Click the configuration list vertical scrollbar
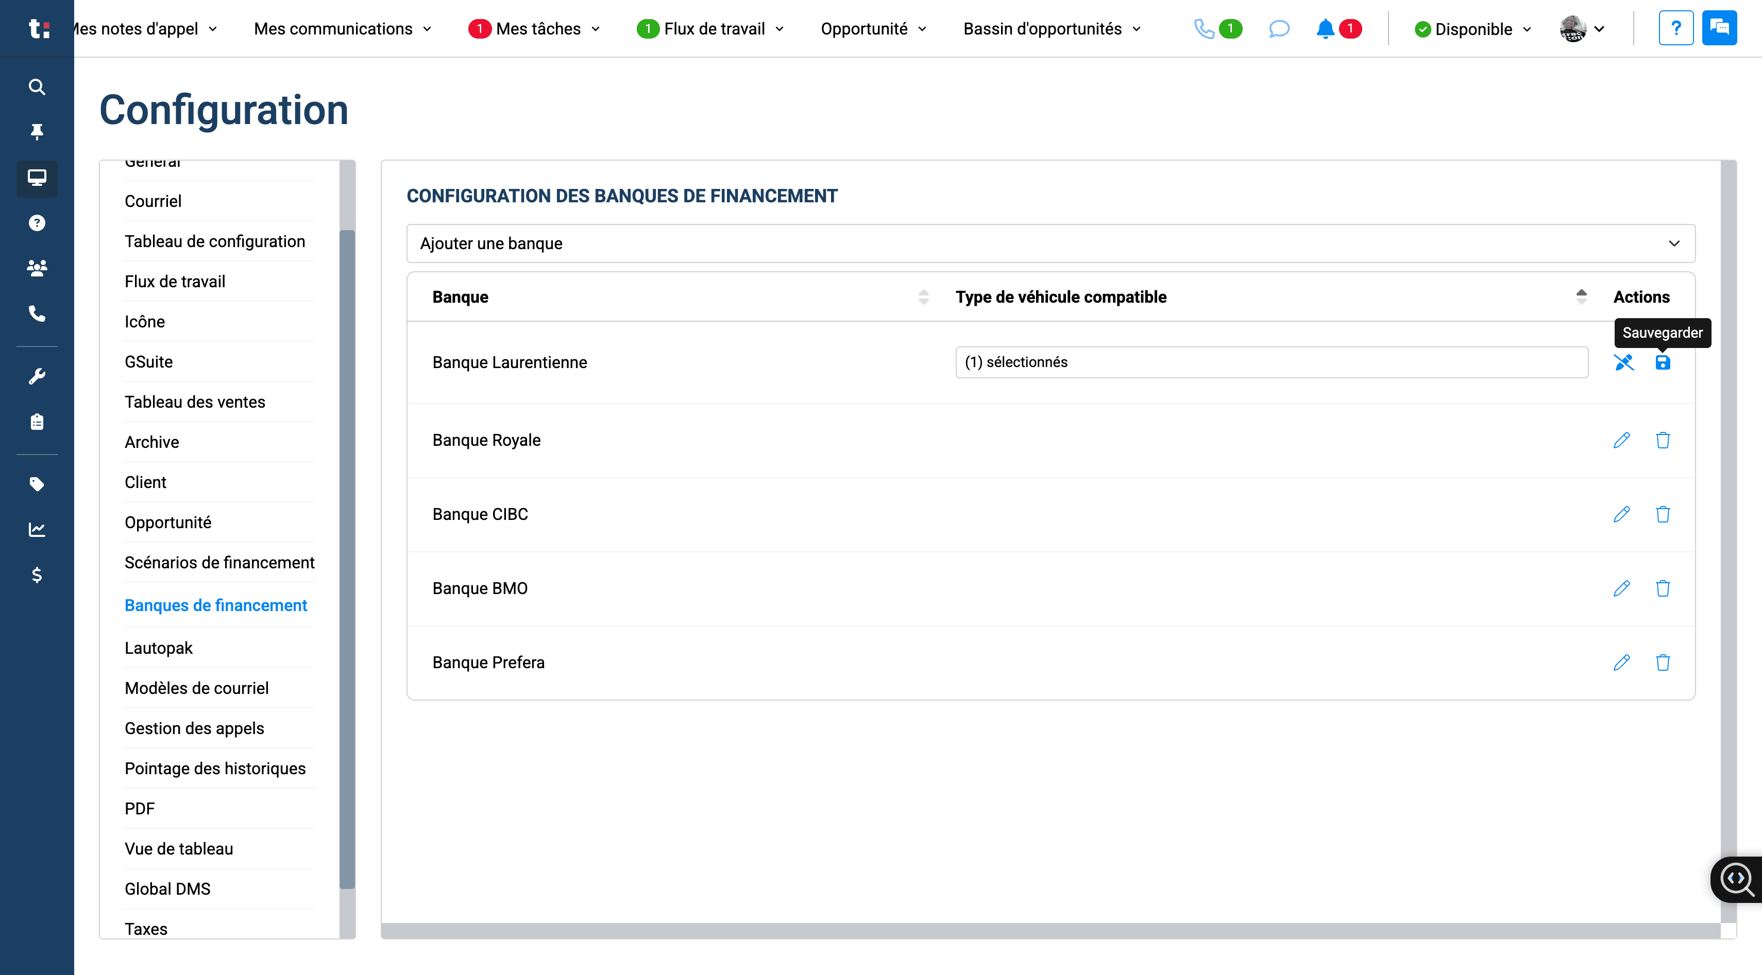 pyautogui.click(x=347, y=559)
